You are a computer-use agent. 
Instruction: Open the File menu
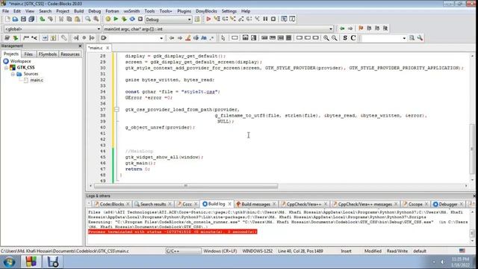click(x=5, y=11)
